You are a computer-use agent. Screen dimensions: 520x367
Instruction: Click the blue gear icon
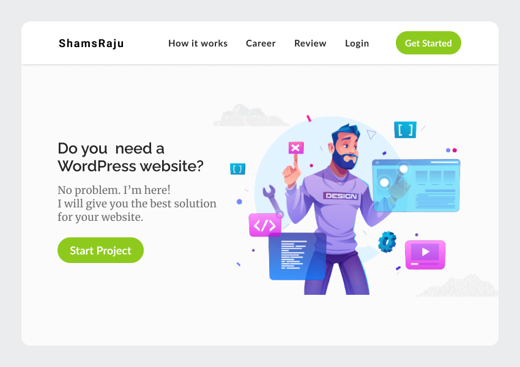coord(387,242)
